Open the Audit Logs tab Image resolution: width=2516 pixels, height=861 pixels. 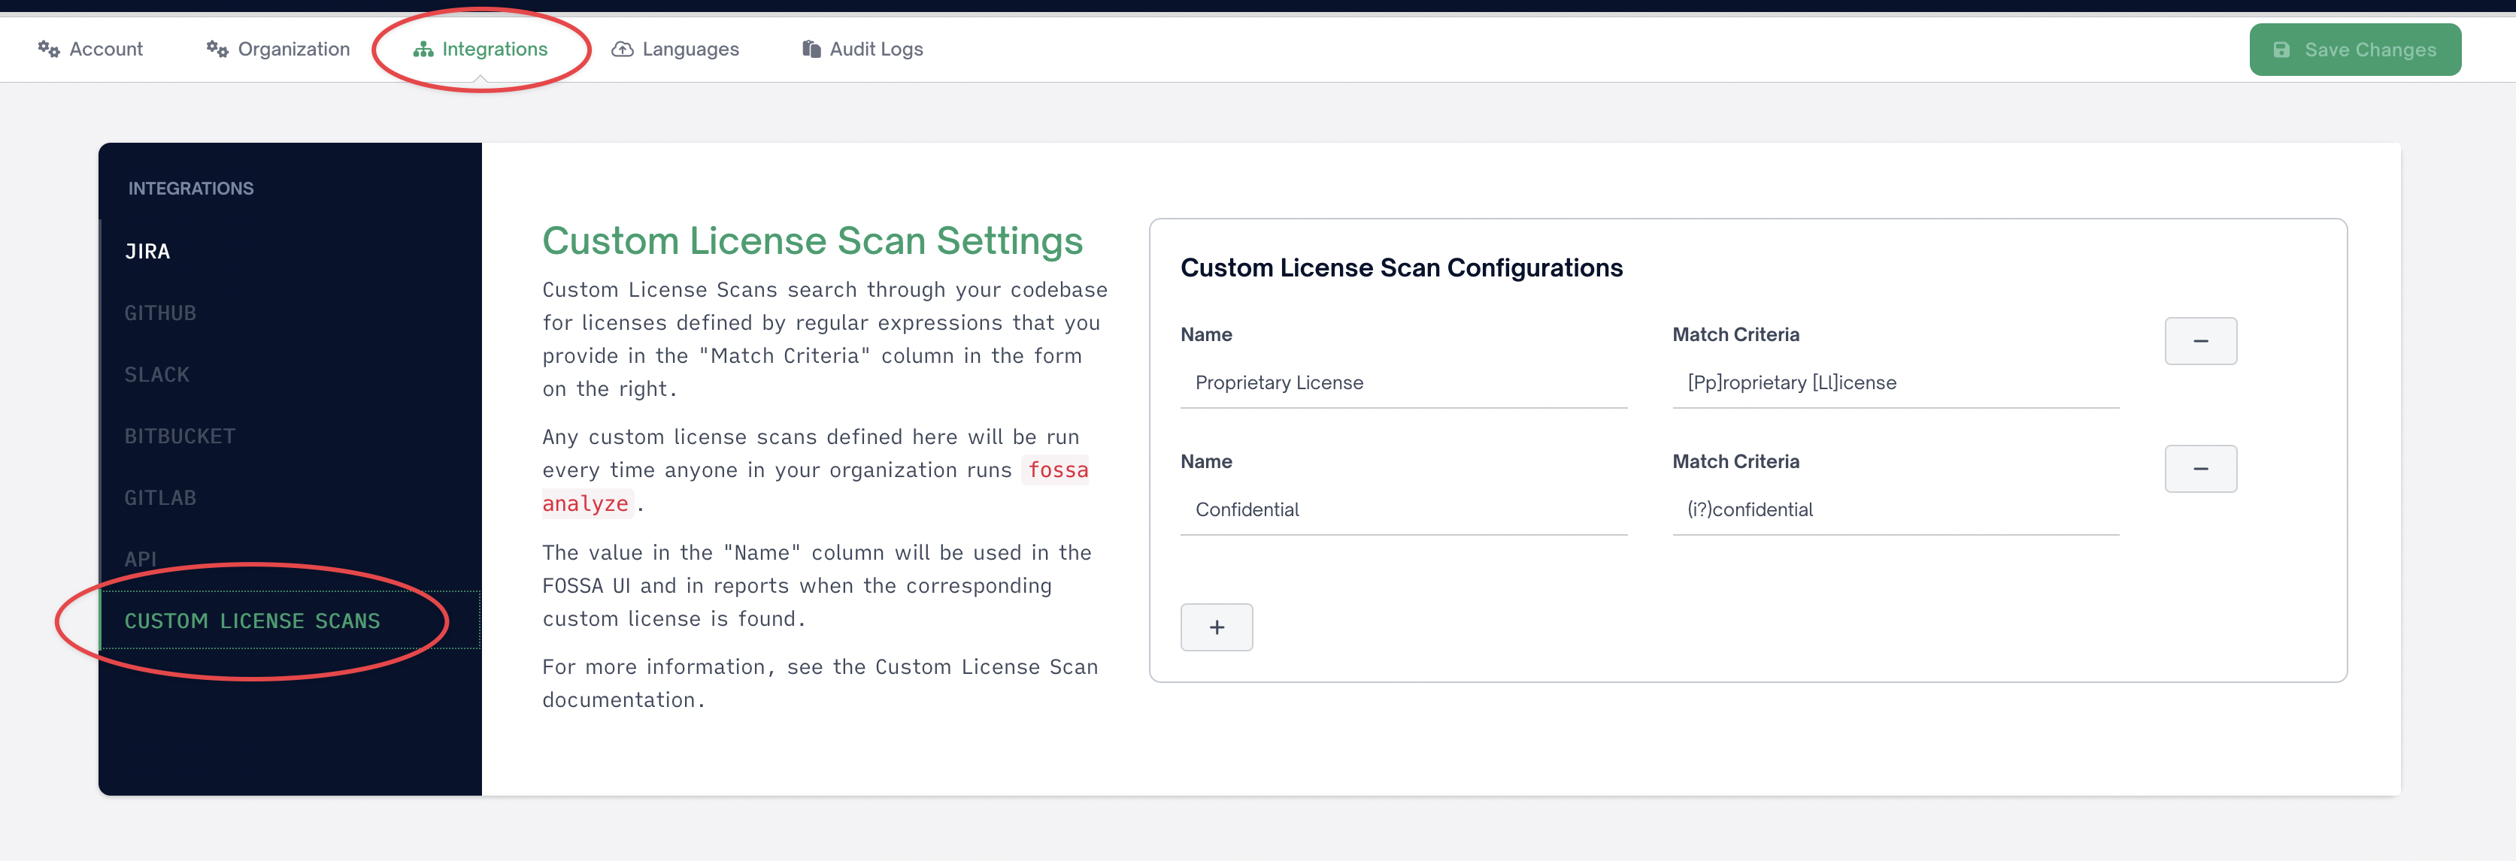pyautogui.click(x=862, y=49)
